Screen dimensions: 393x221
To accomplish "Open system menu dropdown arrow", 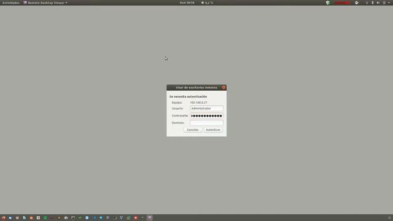I will (389, 2).
